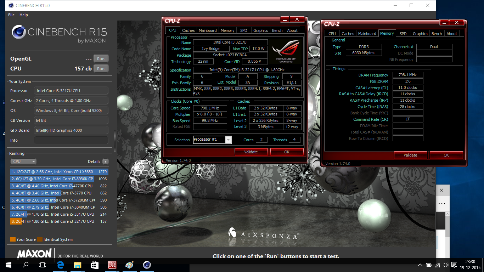
Task: Open Paint from the taskbar
Action: 129,265
